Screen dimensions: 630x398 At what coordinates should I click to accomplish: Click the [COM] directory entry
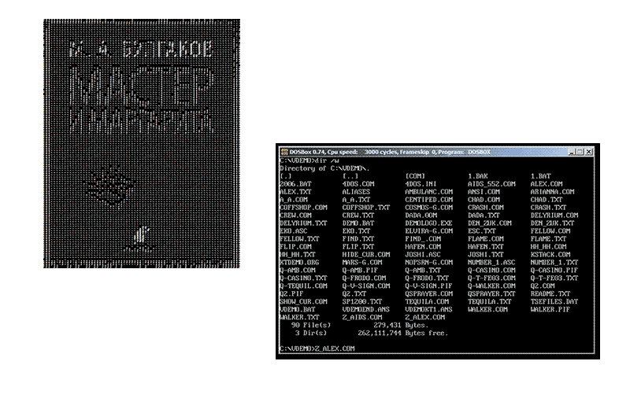(x=415, y=175)
